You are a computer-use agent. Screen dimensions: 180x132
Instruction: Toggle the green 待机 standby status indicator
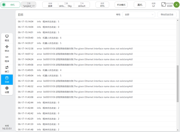click(x=10, y=5)
